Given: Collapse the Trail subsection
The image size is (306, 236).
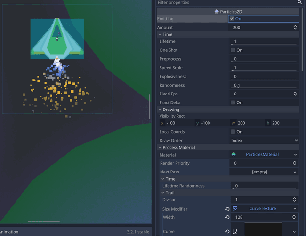Looking at the screenshot, I should tap(163, 193).
